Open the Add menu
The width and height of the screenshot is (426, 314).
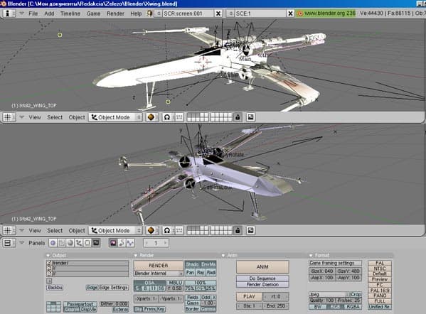point(49,13)
